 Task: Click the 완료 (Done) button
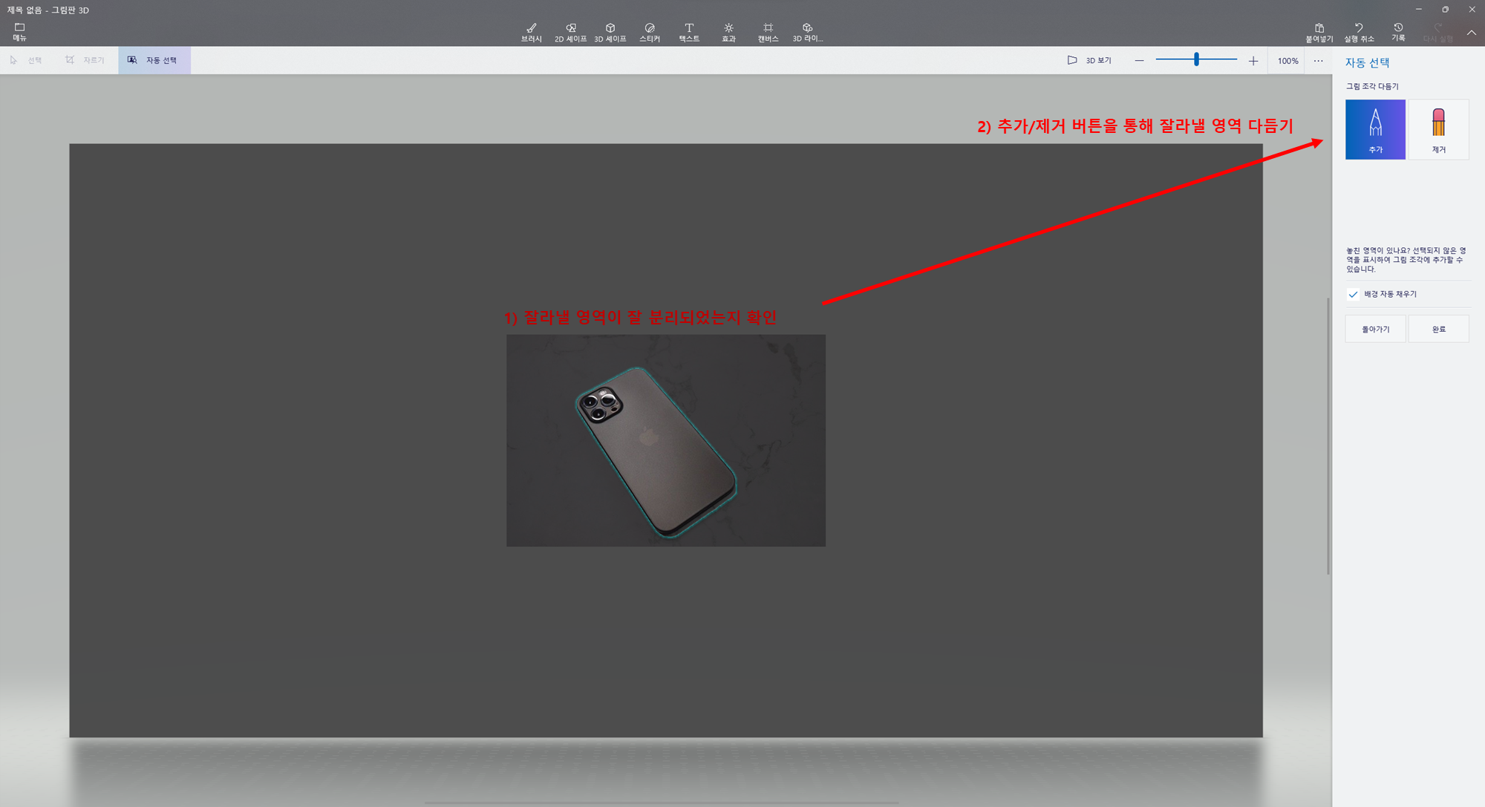click(1438, 329)
